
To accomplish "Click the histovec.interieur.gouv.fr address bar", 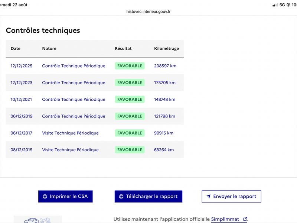I will pyautogui.click(x=148, y=12).
